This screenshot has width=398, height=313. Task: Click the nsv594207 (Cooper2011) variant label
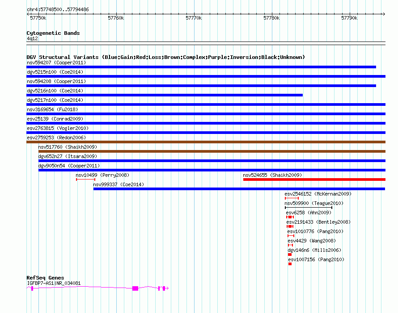(x=56, y=63)
